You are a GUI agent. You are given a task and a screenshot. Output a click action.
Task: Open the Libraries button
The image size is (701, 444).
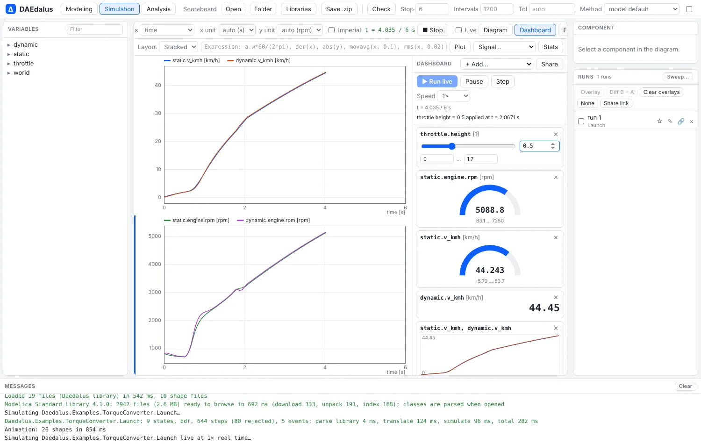[299, 9]
